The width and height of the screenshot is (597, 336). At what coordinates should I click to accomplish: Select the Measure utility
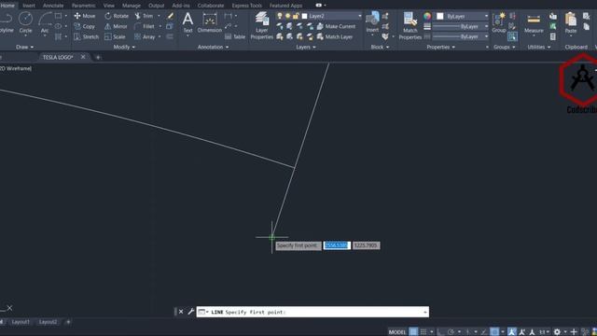pos(534,22)
